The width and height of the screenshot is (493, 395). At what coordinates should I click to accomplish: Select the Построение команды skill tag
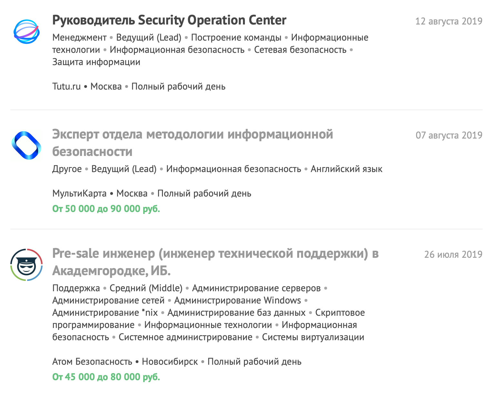click(236, 38)
